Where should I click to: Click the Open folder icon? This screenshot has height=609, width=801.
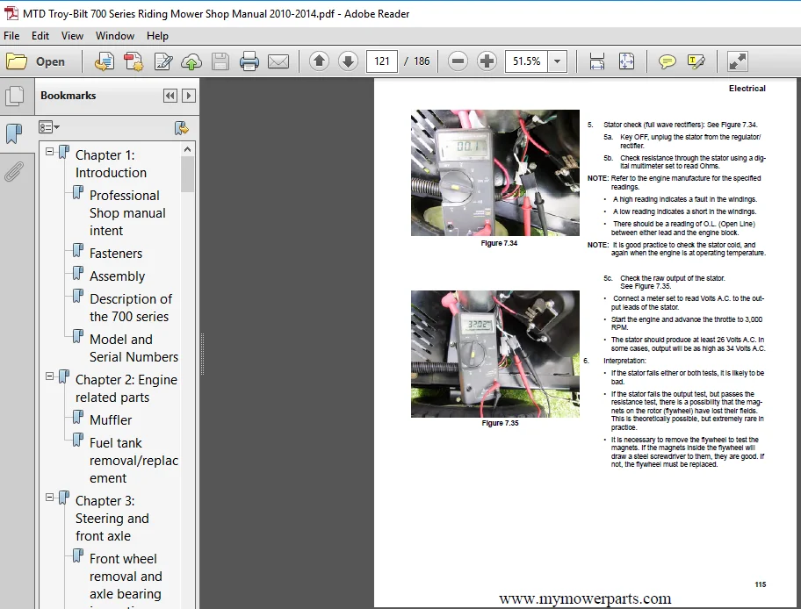pyautogui.click(x=17, y=61)
